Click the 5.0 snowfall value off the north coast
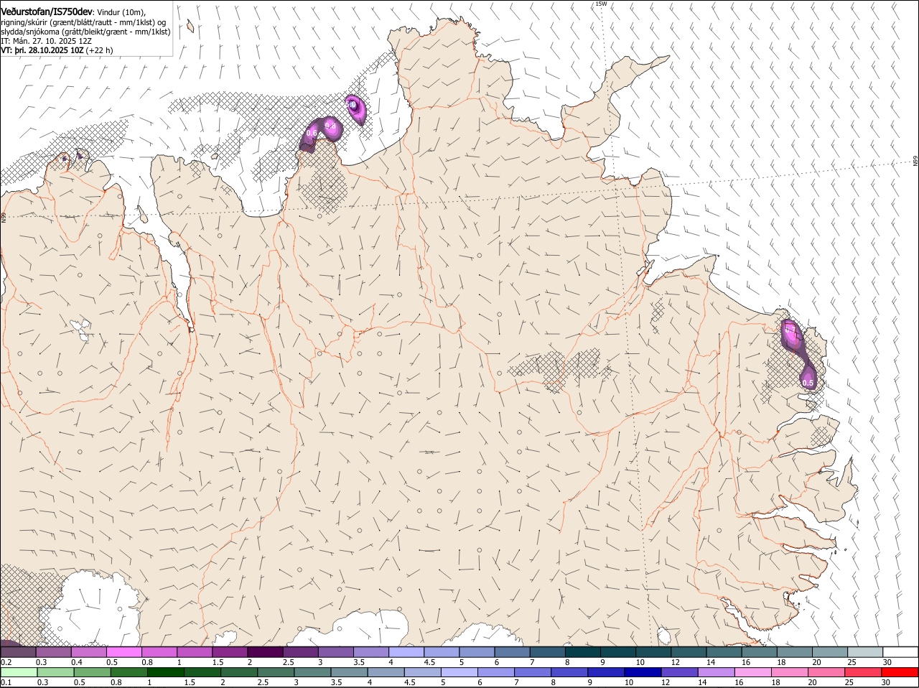Image resolution: width=919 pixels, height=688 pixels. pos(352,105)
